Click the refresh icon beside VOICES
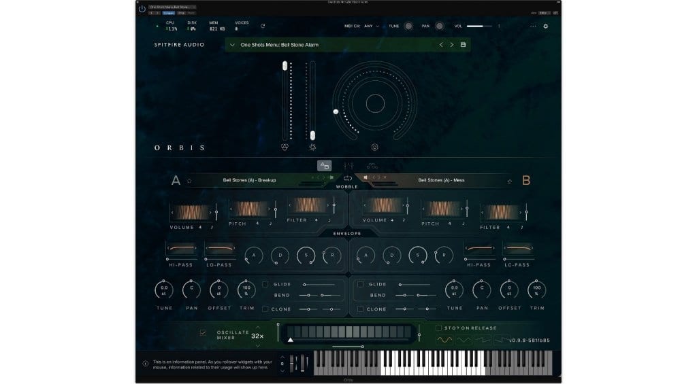The image size is (697, 384). click(x=263, y=27)
